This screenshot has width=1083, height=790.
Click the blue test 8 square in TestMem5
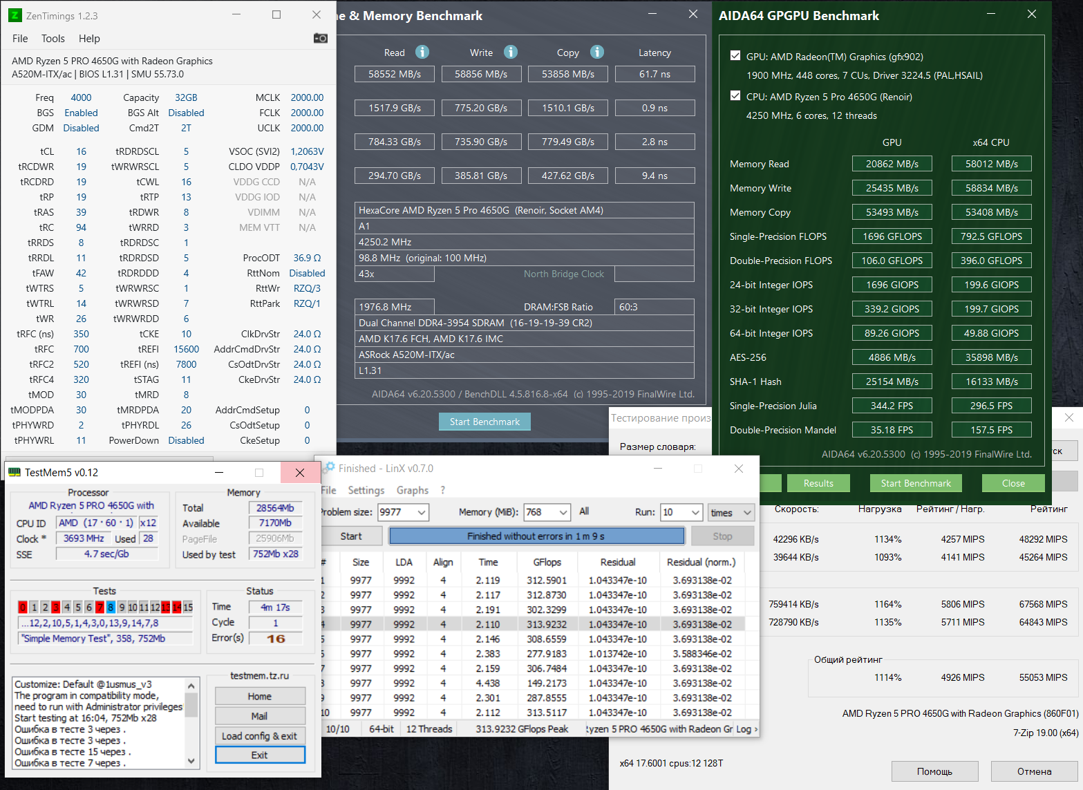tap(111, 607)
